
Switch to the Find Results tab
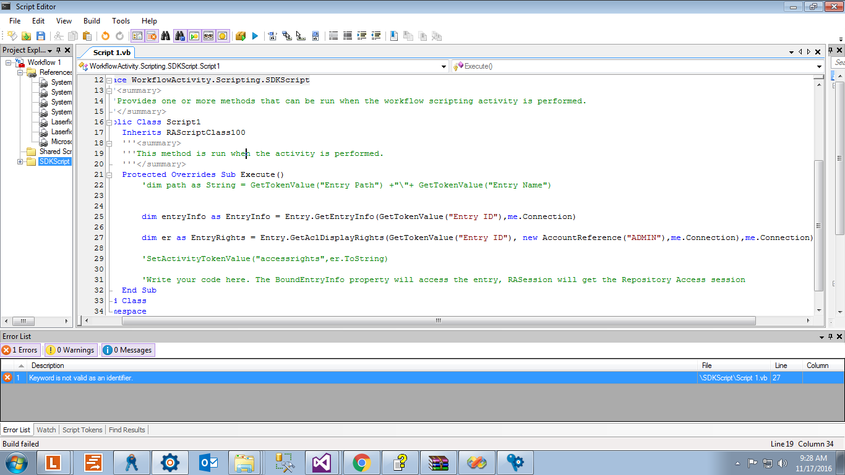(x=127, y=430)
